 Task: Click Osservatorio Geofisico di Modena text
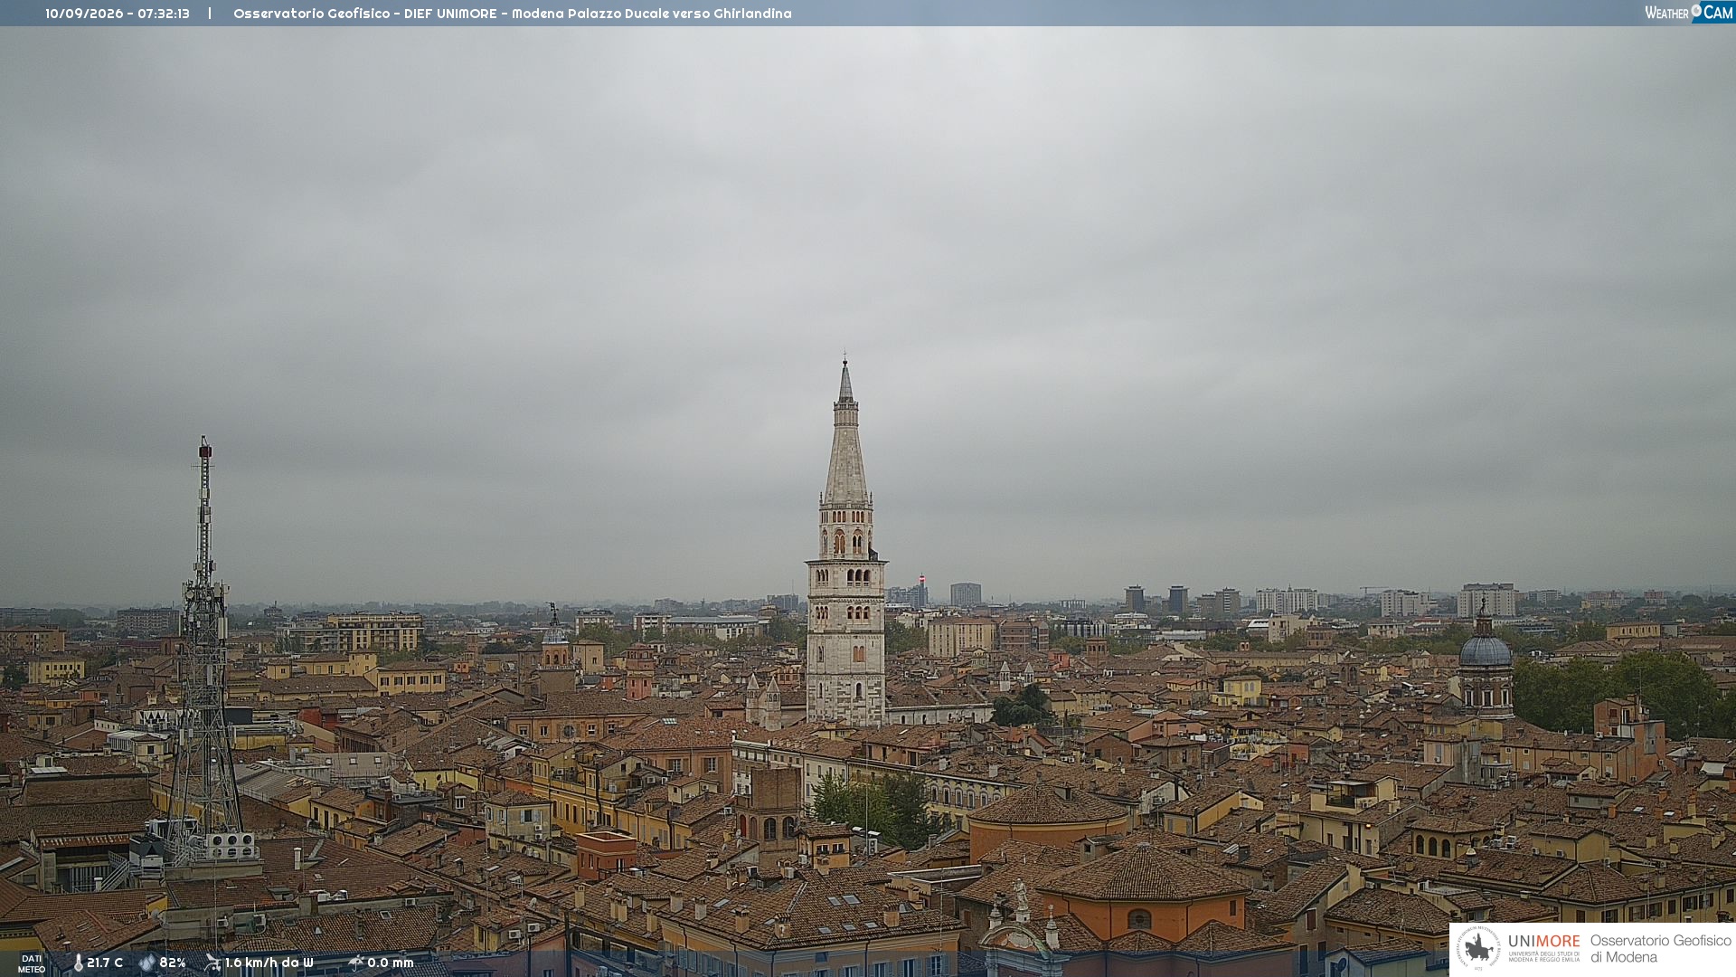1660,948
